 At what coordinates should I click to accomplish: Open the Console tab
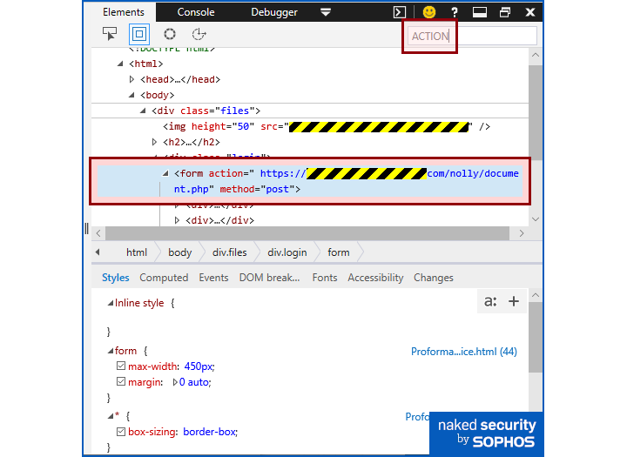[196, 12]
